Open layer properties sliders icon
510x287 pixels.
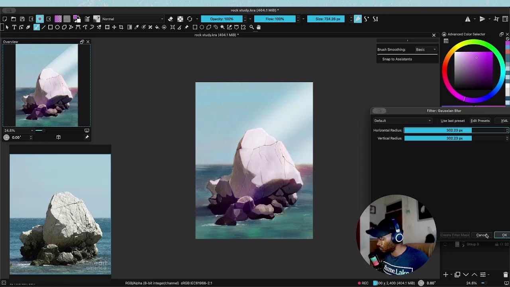click(483, 275)
